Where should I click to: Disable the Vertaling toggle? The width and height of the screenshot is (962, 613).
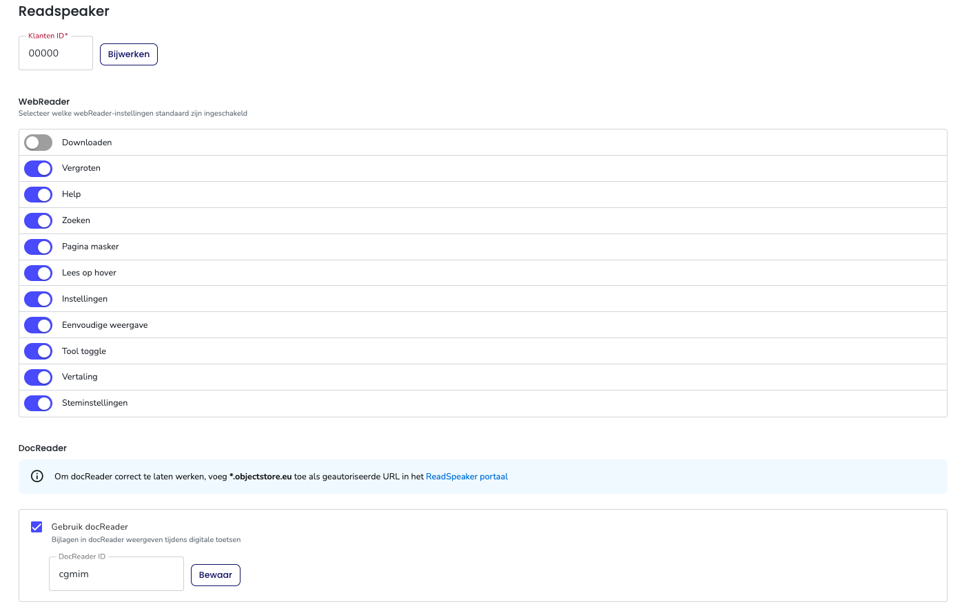coord(38,377)
